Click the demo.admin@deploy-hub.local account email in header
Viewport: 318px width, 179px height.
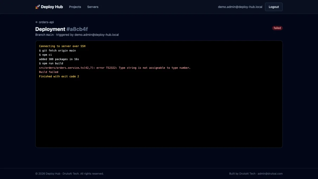point(240,7)
